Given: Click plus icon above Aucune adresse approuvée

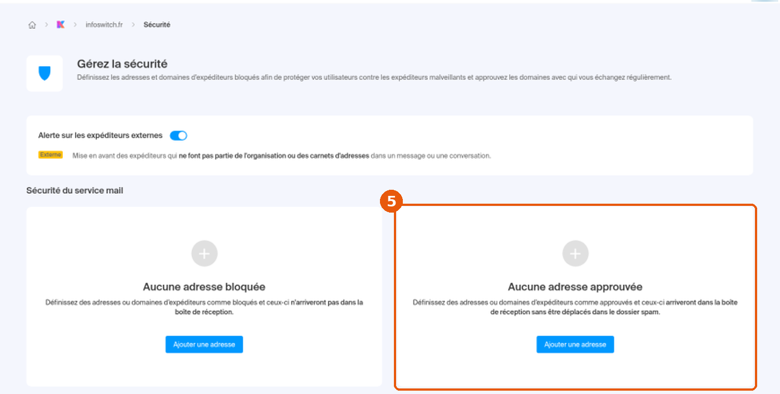Looking at the screenshot, I should (576, 254).
